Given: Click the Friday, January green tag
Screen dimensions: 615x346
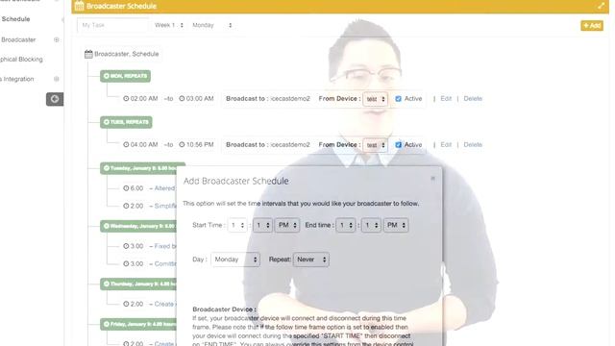Looking at the screenshot, I should 138,324.
